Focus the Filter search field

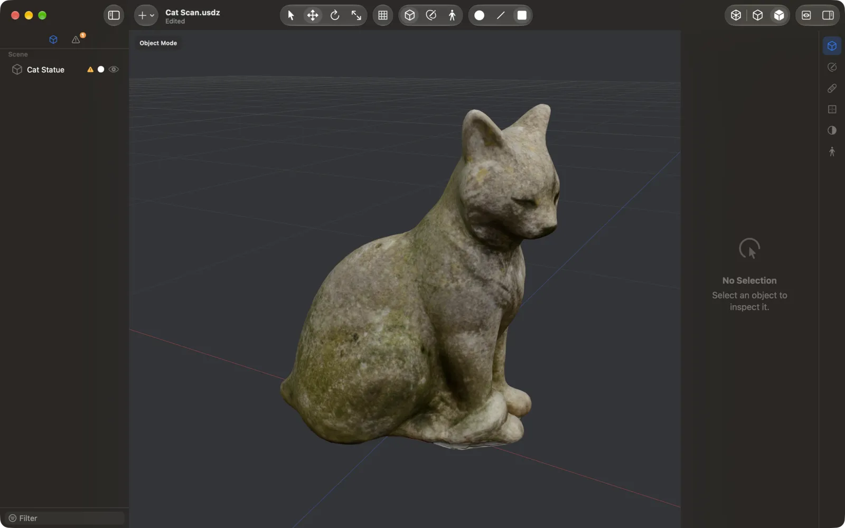tap(64, 518)
